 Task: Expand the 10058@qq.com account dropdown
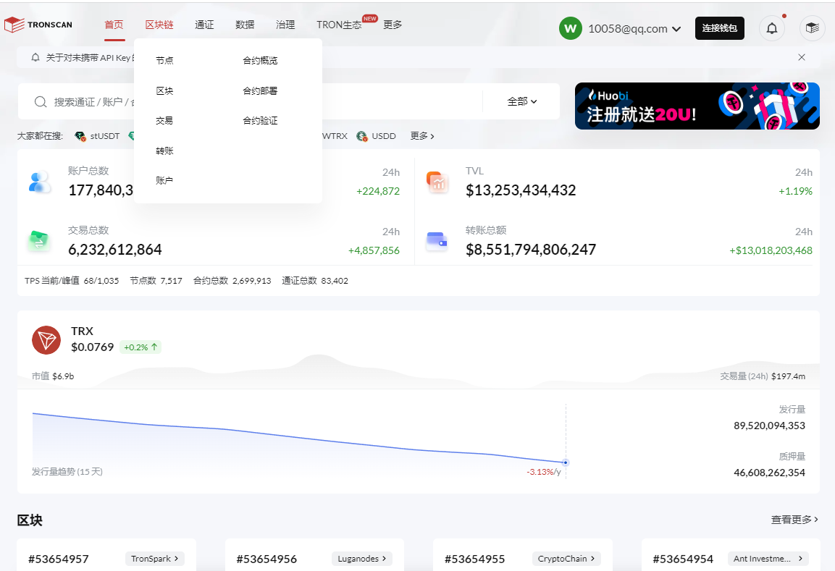(677, 29)
